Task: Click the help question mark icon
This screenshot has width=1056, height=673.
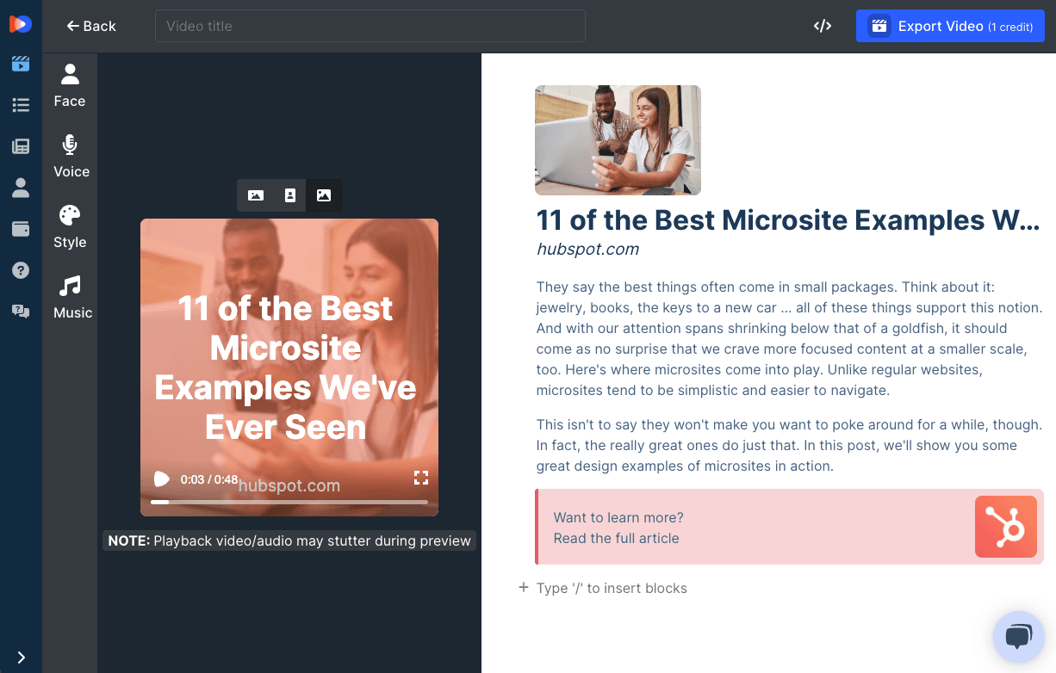Action: click(x=21, y=270)
